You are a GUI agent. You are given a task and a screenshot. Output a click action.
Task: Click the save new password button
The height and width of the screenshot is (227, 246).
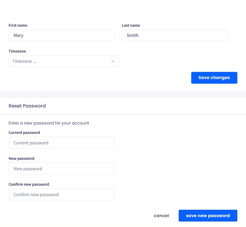tap(208, 215)
